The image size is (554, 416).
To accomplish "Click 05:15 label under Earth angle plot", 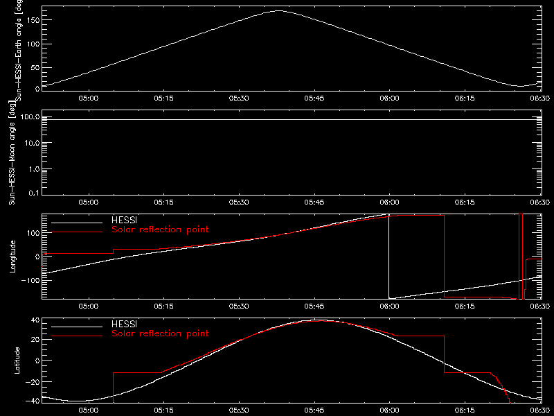I will [163, 98].
